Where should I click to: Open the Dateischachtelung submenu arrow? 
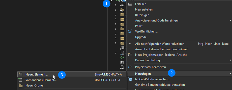(x=230, y=60)
